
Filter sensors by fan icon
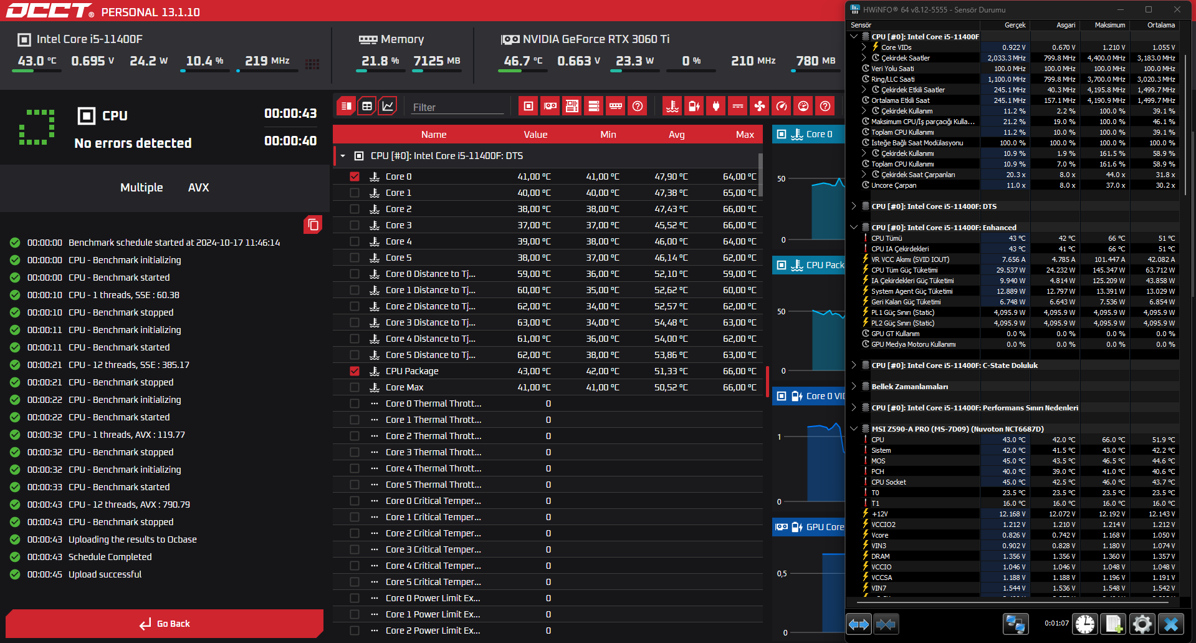[x=760, y=106]
